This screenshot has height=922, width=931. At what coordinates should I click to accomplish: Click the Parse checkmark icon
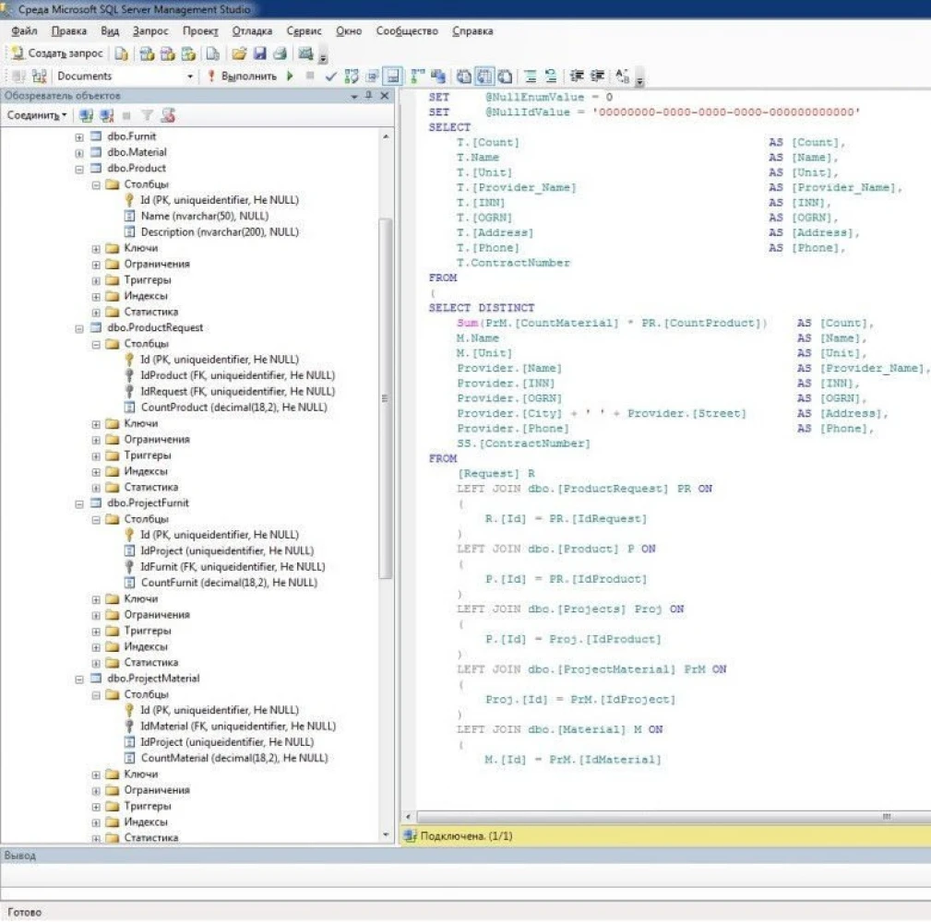(x=330, y=76)
